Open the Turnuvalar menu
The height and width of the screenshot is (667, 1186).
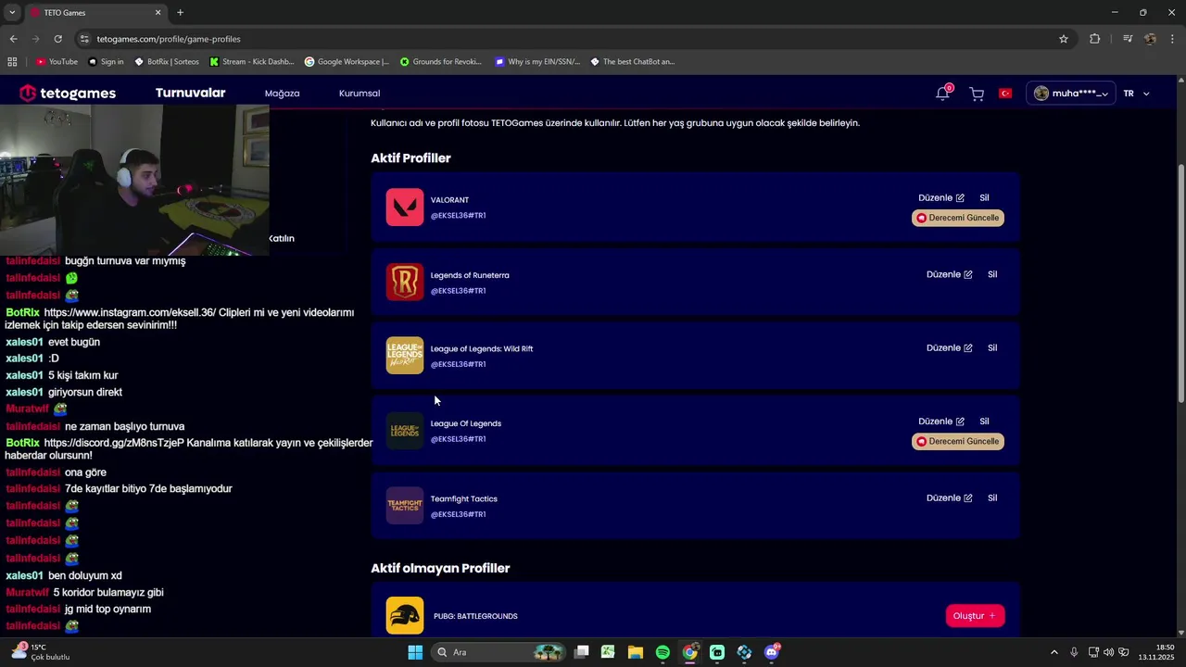click(191, 93)
